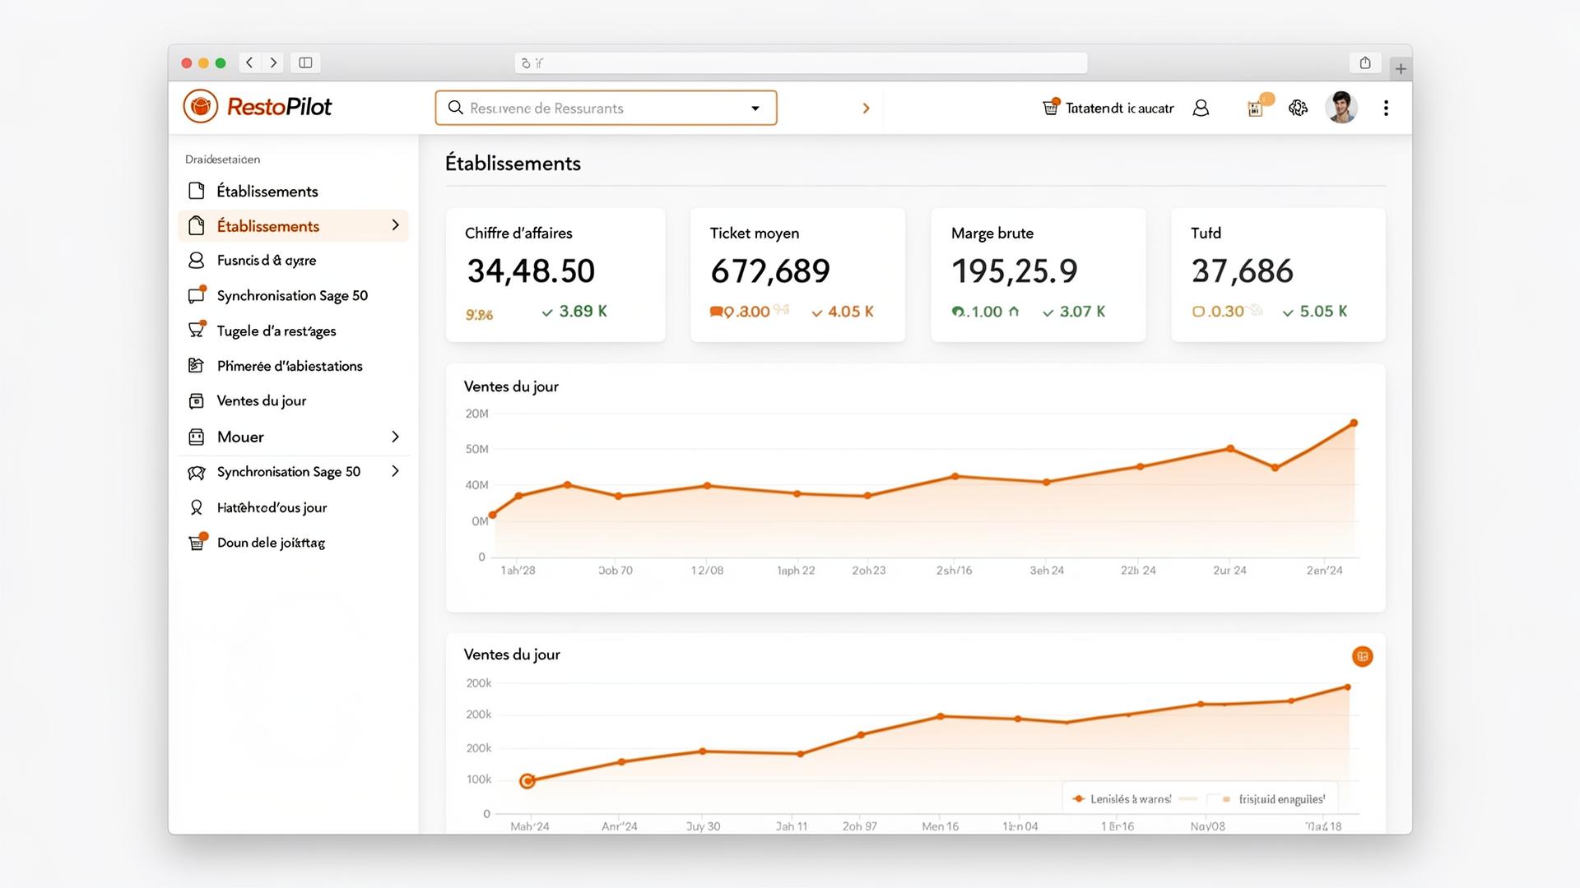1580x888 pixels.
Task: Click the Chiffre d'affaires value 34,48.50
Action: (531, 271)
